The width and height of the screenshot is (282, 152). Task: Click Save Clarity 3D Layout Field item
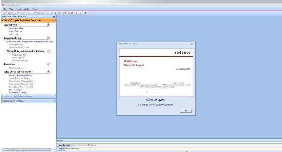pos(21,84)
